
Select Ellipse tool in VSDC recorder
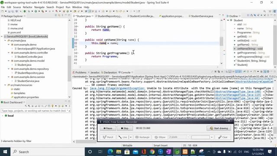160,137
